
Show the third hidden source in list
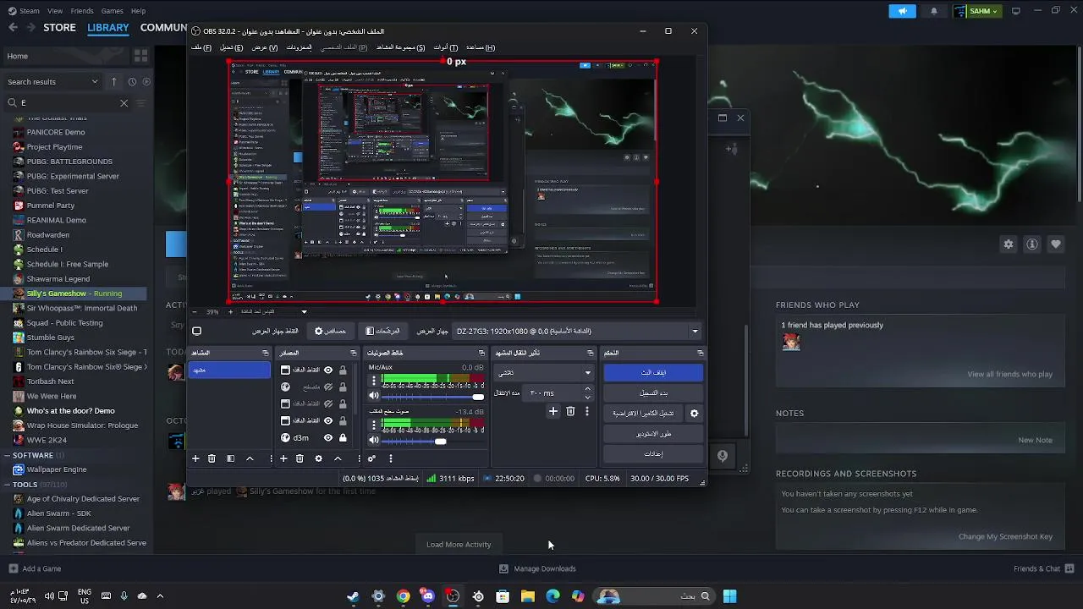coord(328,404)
